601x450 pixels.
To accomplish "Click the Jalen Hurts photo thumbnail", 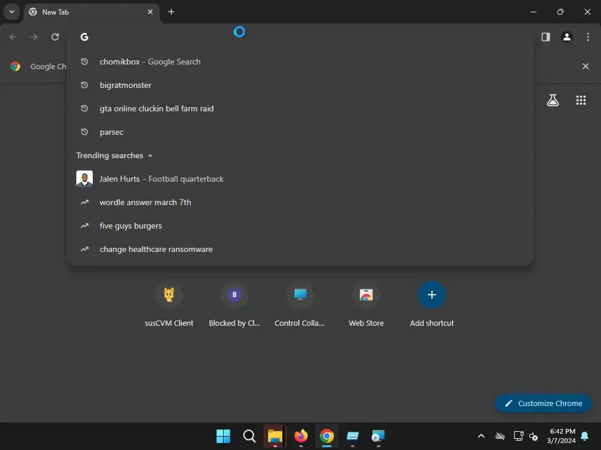I will (x=85, y=179).
